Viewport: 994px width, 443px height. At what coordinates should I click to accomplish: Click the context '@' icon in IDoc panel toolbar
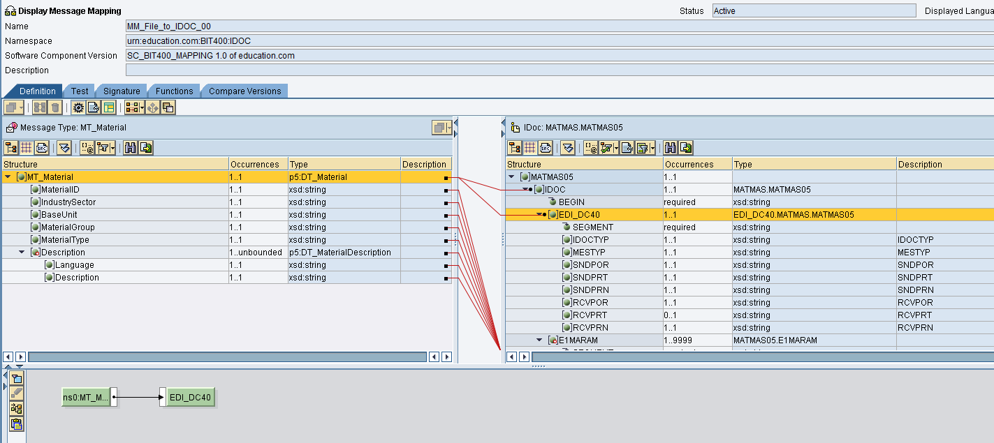[591, 148]
